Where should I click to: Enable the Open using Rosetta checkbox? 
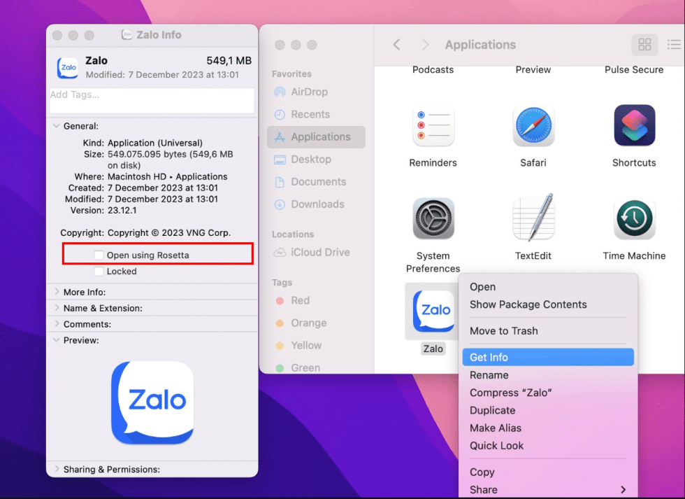(99, 255)
